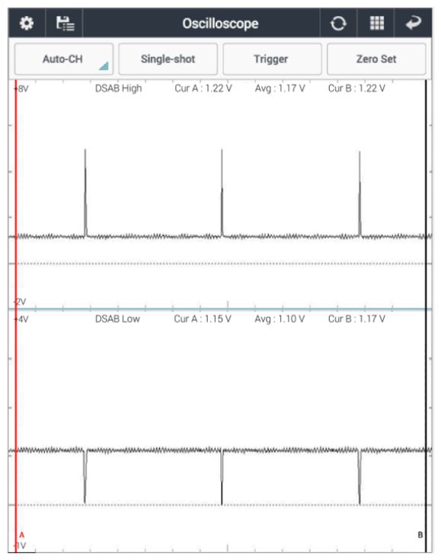Screen dimensions: 441x560
Task: Select the DSAB High channel label
Action: coord(118,88)
